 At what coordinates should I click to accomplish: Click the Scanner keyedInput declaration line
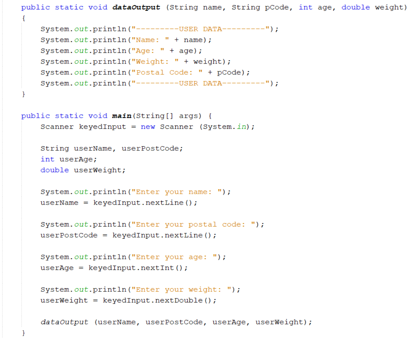click(x=147, y=127)
